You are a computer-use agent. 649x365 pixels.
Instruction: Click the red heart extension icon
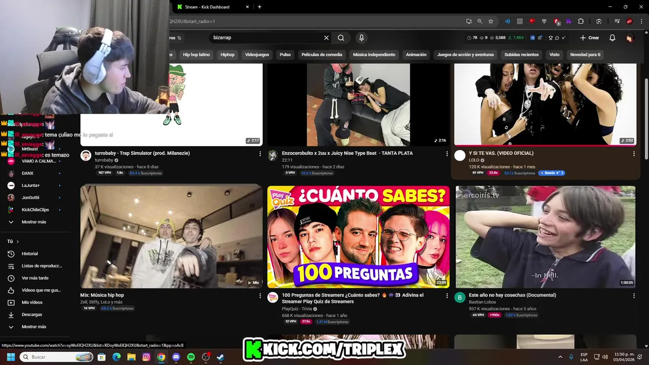click(532, 21)
